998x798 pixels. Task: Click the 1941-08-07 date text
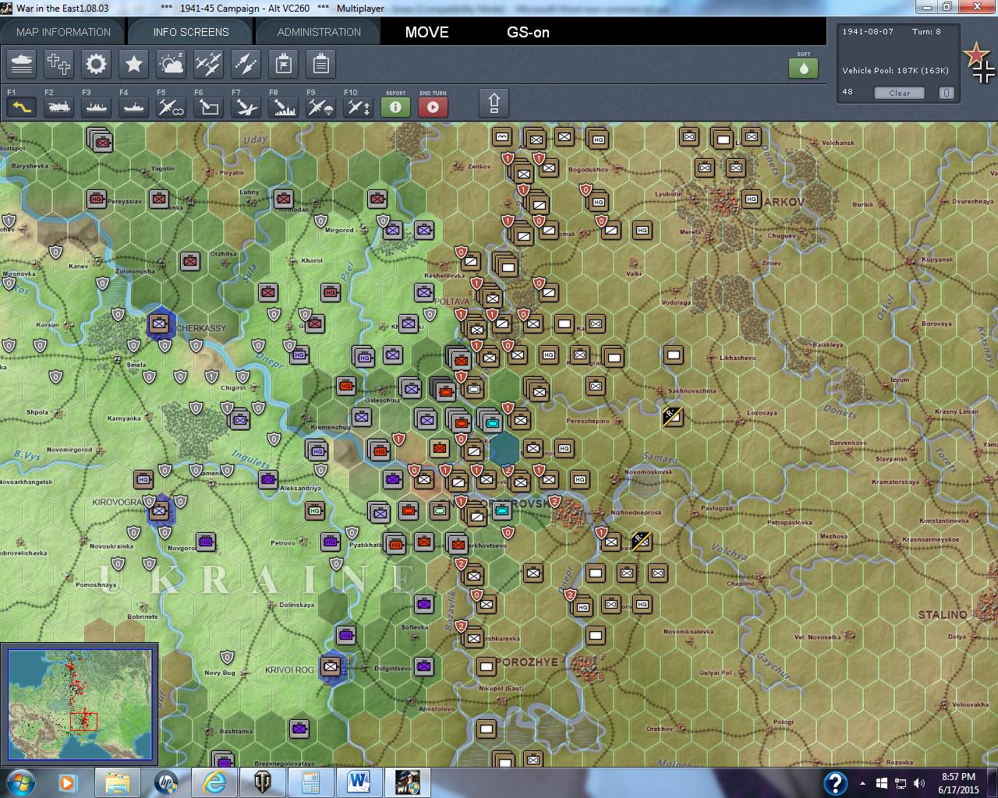point(868,32)
